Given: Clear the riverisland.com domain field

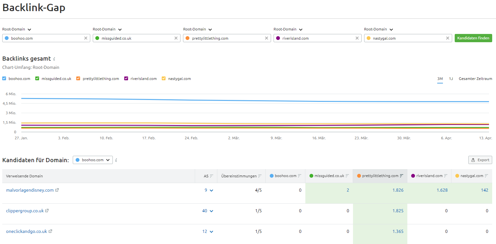Looking at the screenshot, I should point(357,38).
